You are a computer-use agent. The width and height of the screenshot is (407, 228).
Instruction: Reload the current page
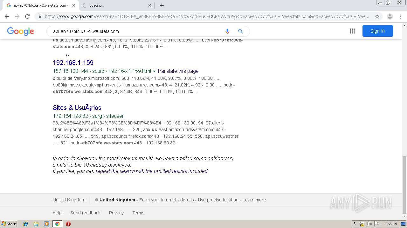tap(27, 16)
